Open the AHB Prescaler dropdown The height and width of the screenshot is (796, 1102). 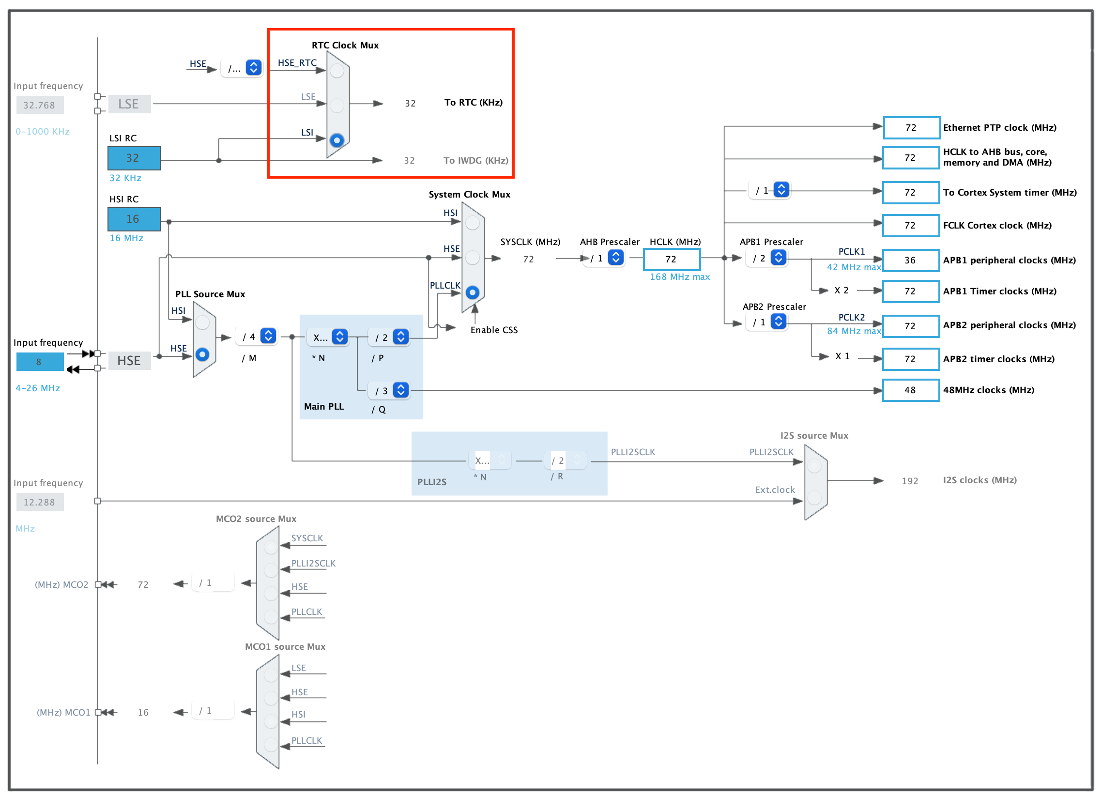pos(615,258)
